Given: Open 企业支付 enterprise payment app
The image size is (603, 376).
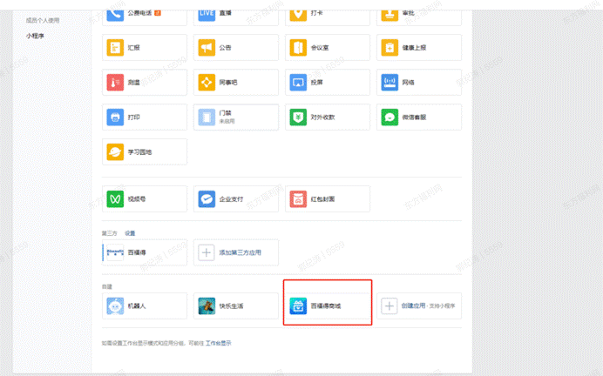Looking at the screenshot, I should click(235, 198).
